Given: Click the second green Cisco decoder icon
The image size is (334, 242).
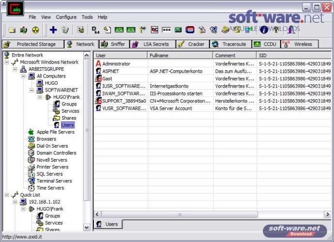Looking at the screenshot, I should 131,30.
